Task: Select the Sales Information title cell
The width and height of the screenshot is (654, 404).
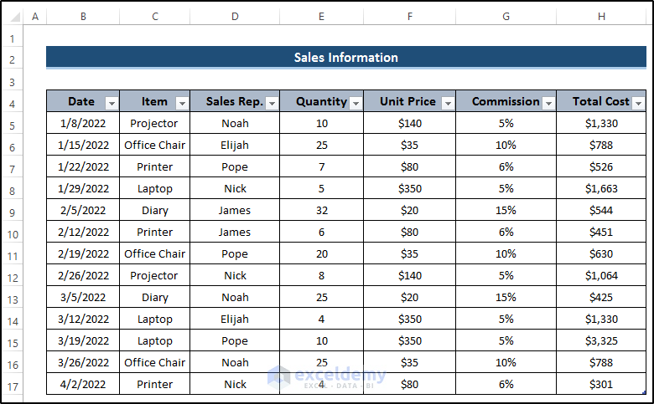Action: [345, 58]
